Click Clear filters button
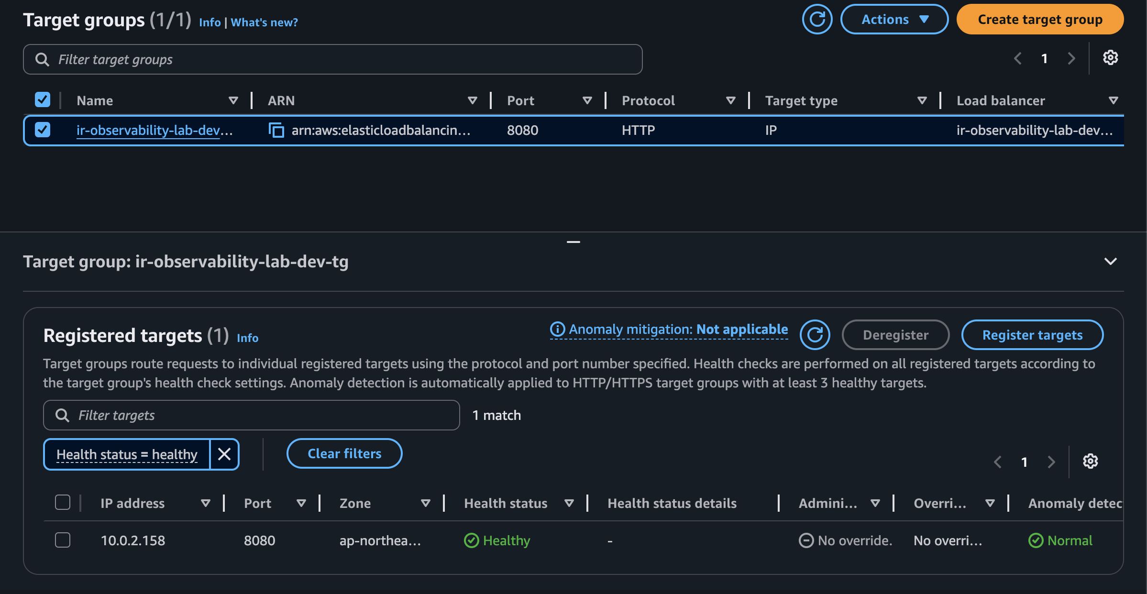This screenshot has width=1147, height=594. click(344, 453)
